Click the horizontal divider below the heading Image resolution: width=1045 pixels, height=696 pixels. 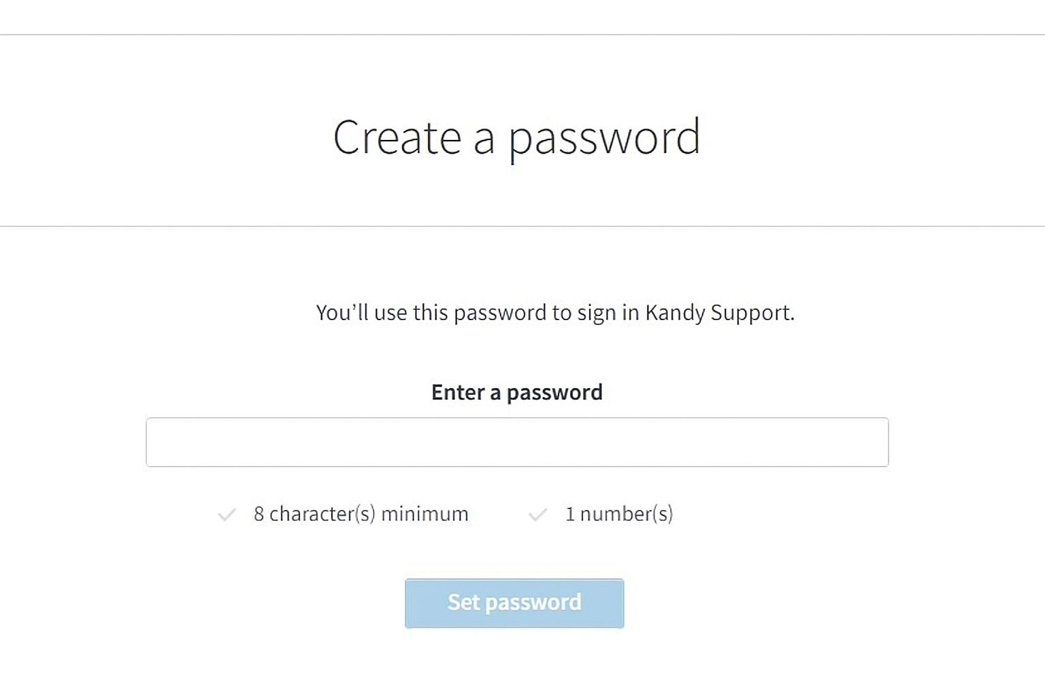[522, 226]
